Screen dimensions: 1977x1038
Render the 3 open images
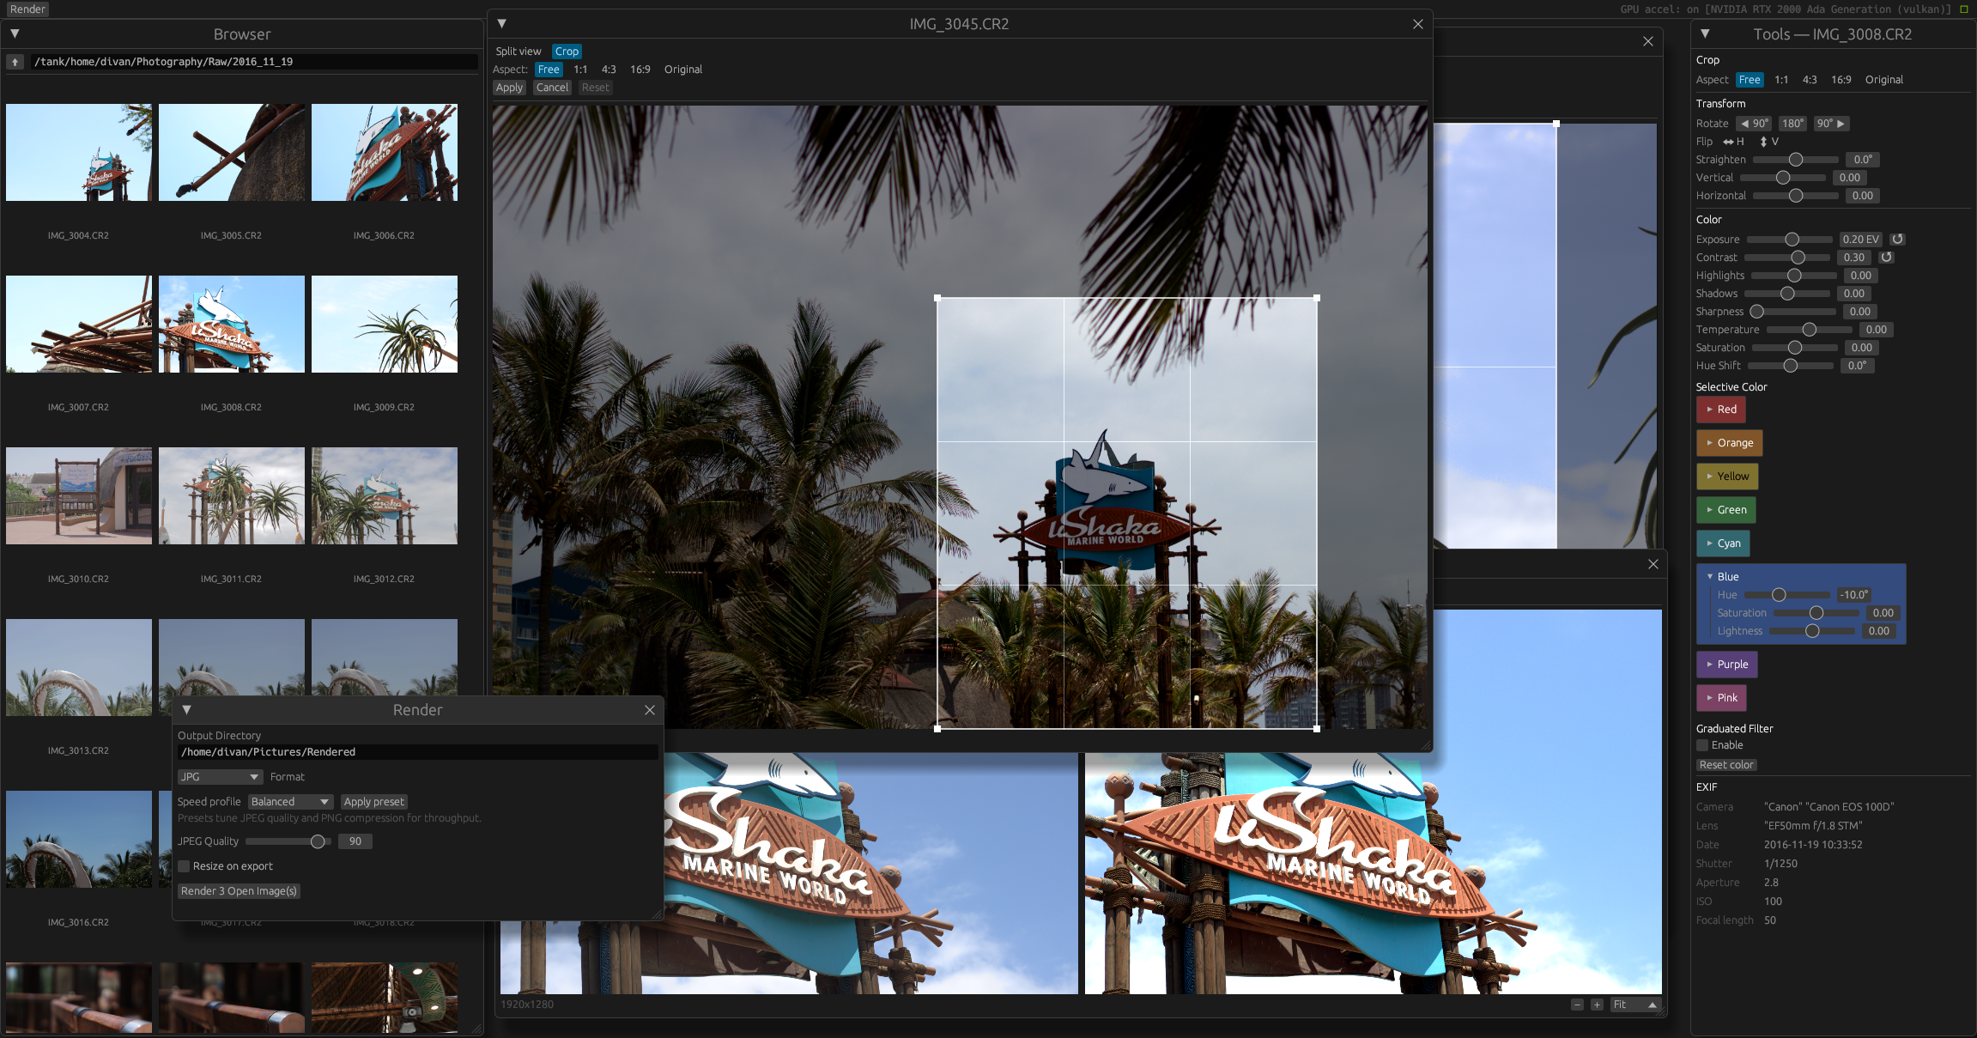click(x=239, y=891)
